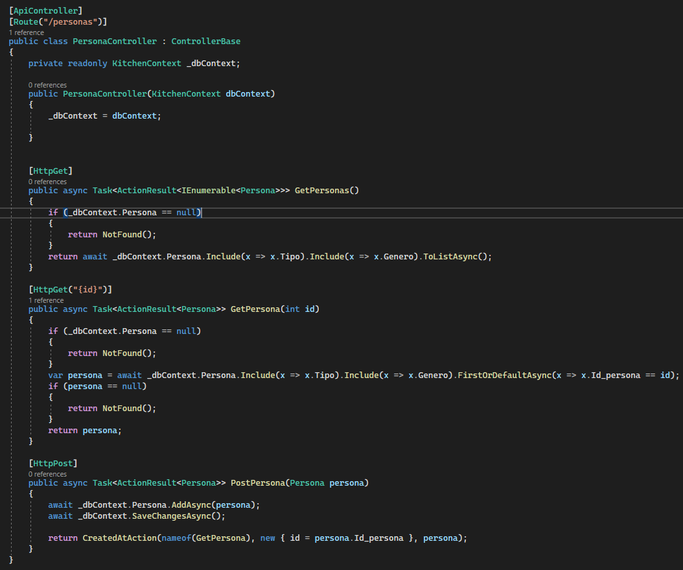The height and width of the screenshot is (570, 683).
Task: Click the nameof keyword
Action: [176, 538]
